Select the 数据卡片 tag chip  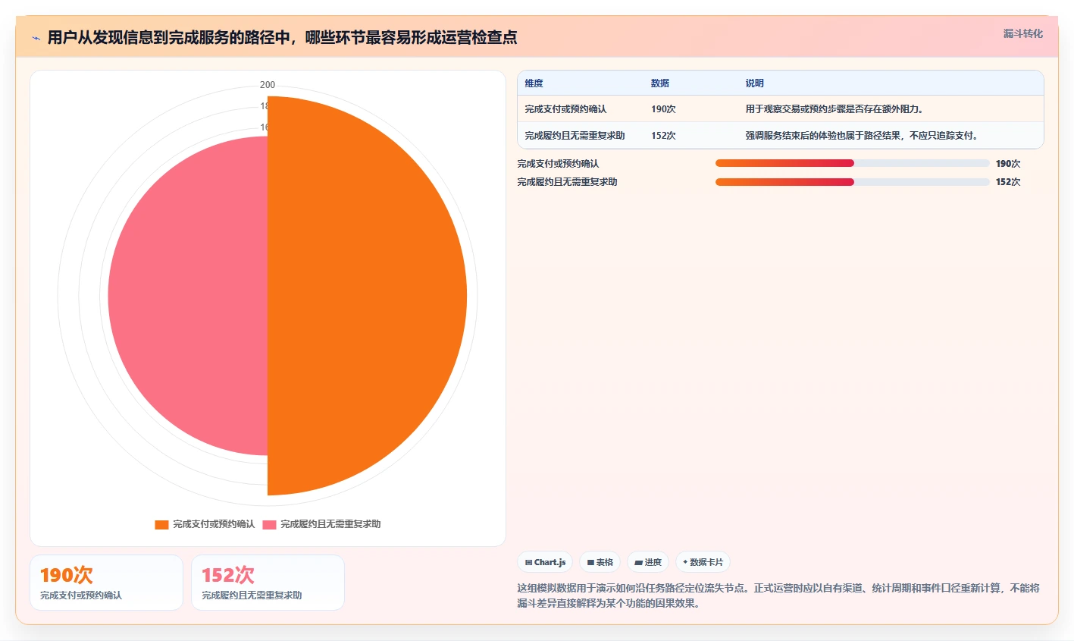(703, 562)
